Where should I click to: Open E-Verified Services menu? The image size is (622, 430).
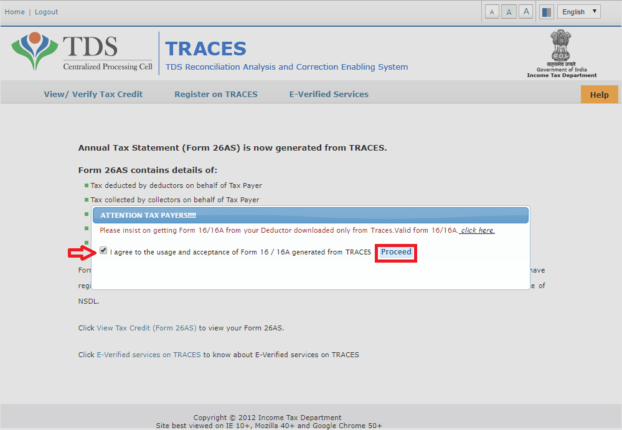pos(329,95)
